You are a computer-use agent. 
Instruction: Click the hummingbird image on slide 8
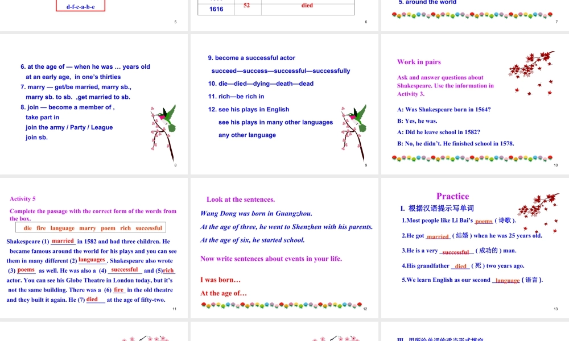point(163,127)
